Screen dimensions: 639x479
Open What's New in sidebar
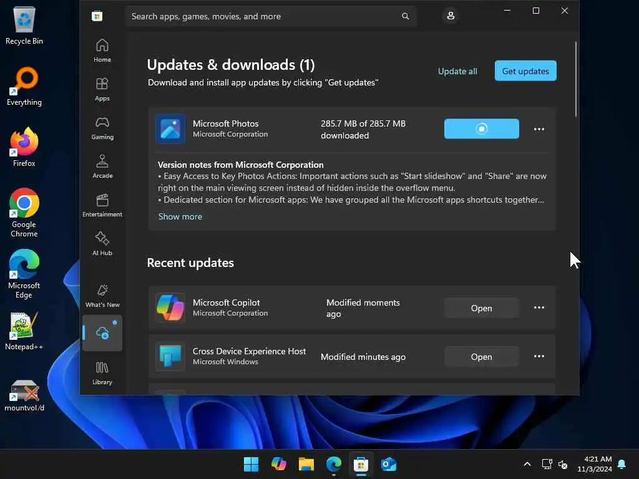[102, 296]
